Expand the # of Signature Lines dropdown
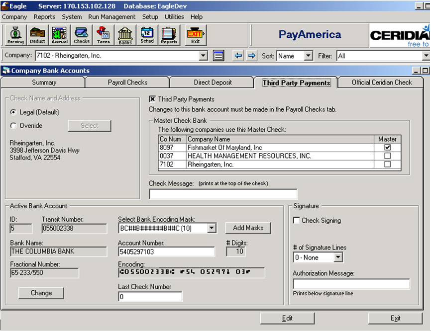The image size is (431, 331). click(338, 257)
